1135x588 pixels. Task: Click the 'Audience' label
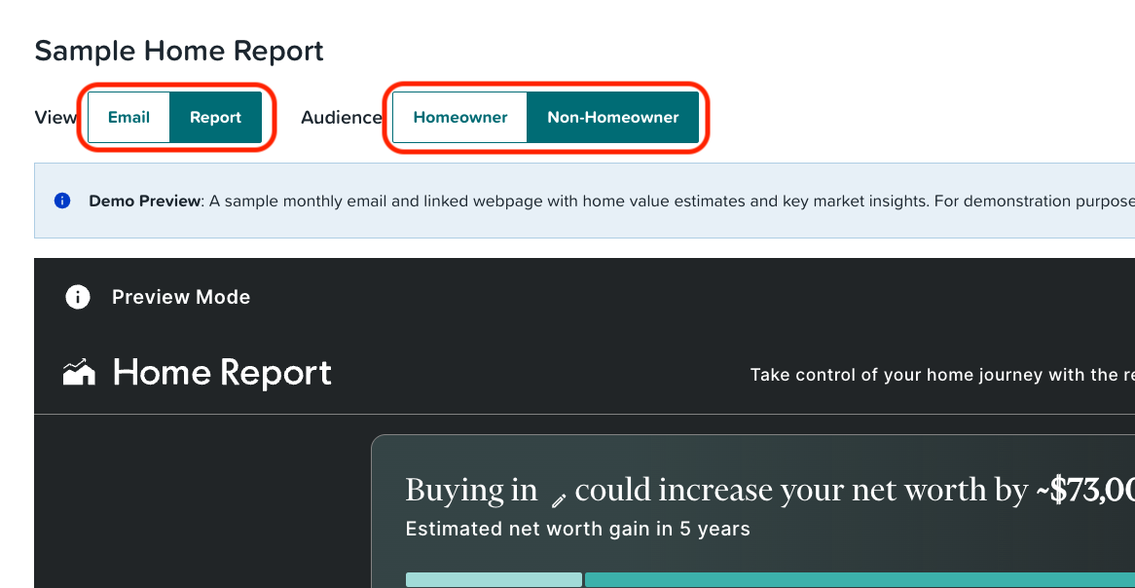tap(342, 118)
